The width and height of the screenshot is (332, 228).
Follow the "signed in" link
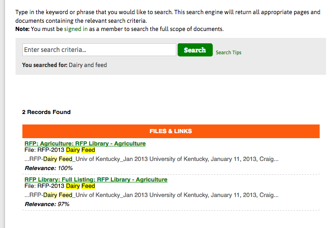[76, 29]
